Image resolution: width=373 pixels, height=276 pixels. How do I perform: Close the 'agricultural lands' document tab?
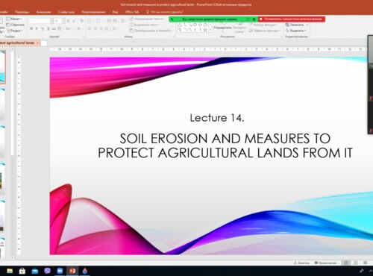37,43
